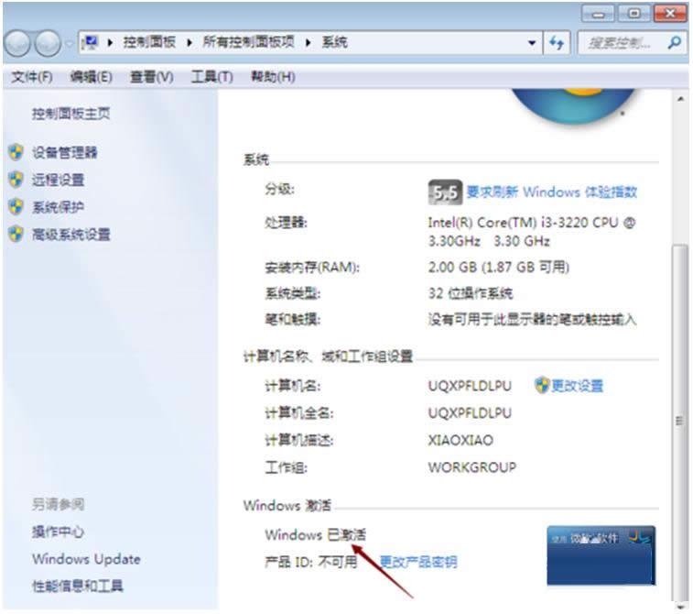
Task: Expand the breadcrumb arrow after 所有控制面板项
Action: tap(308, 42)
